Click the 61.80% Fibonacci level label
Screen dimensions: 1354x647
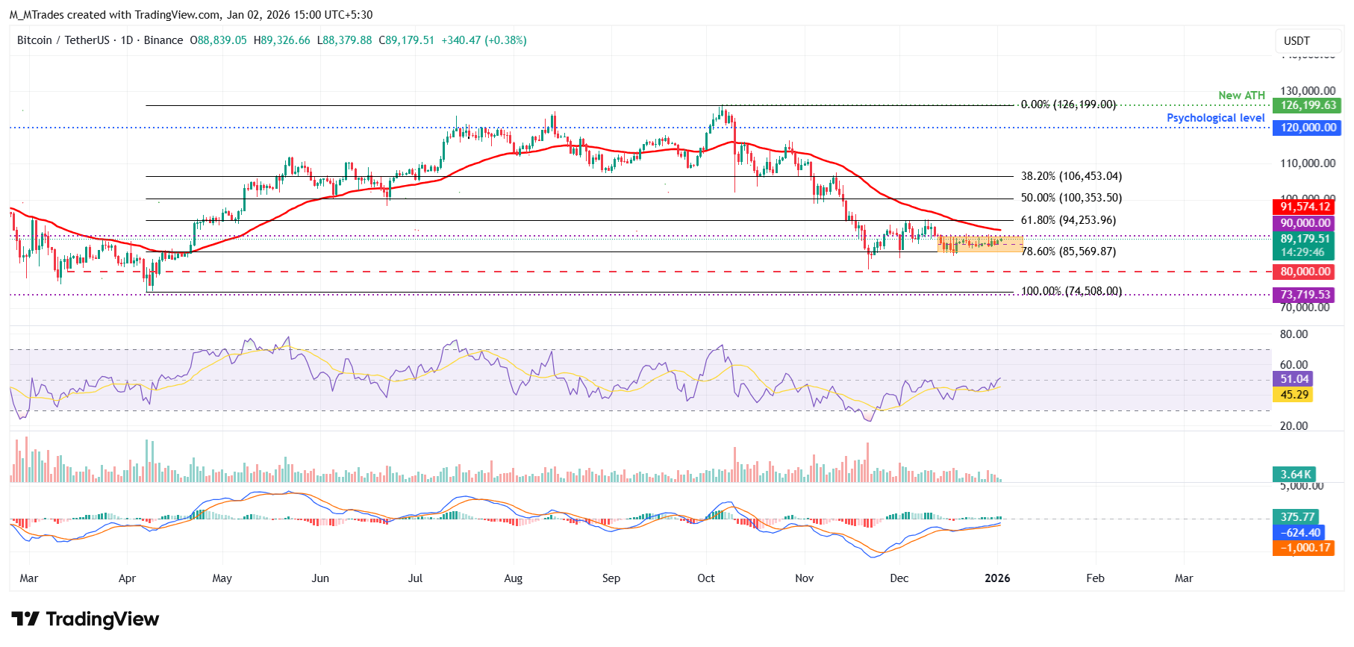(1068, 220)
